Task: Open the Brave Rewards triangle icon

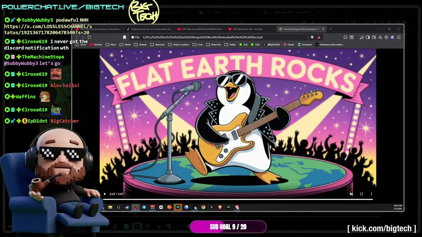Action: (x=319, y=37)
